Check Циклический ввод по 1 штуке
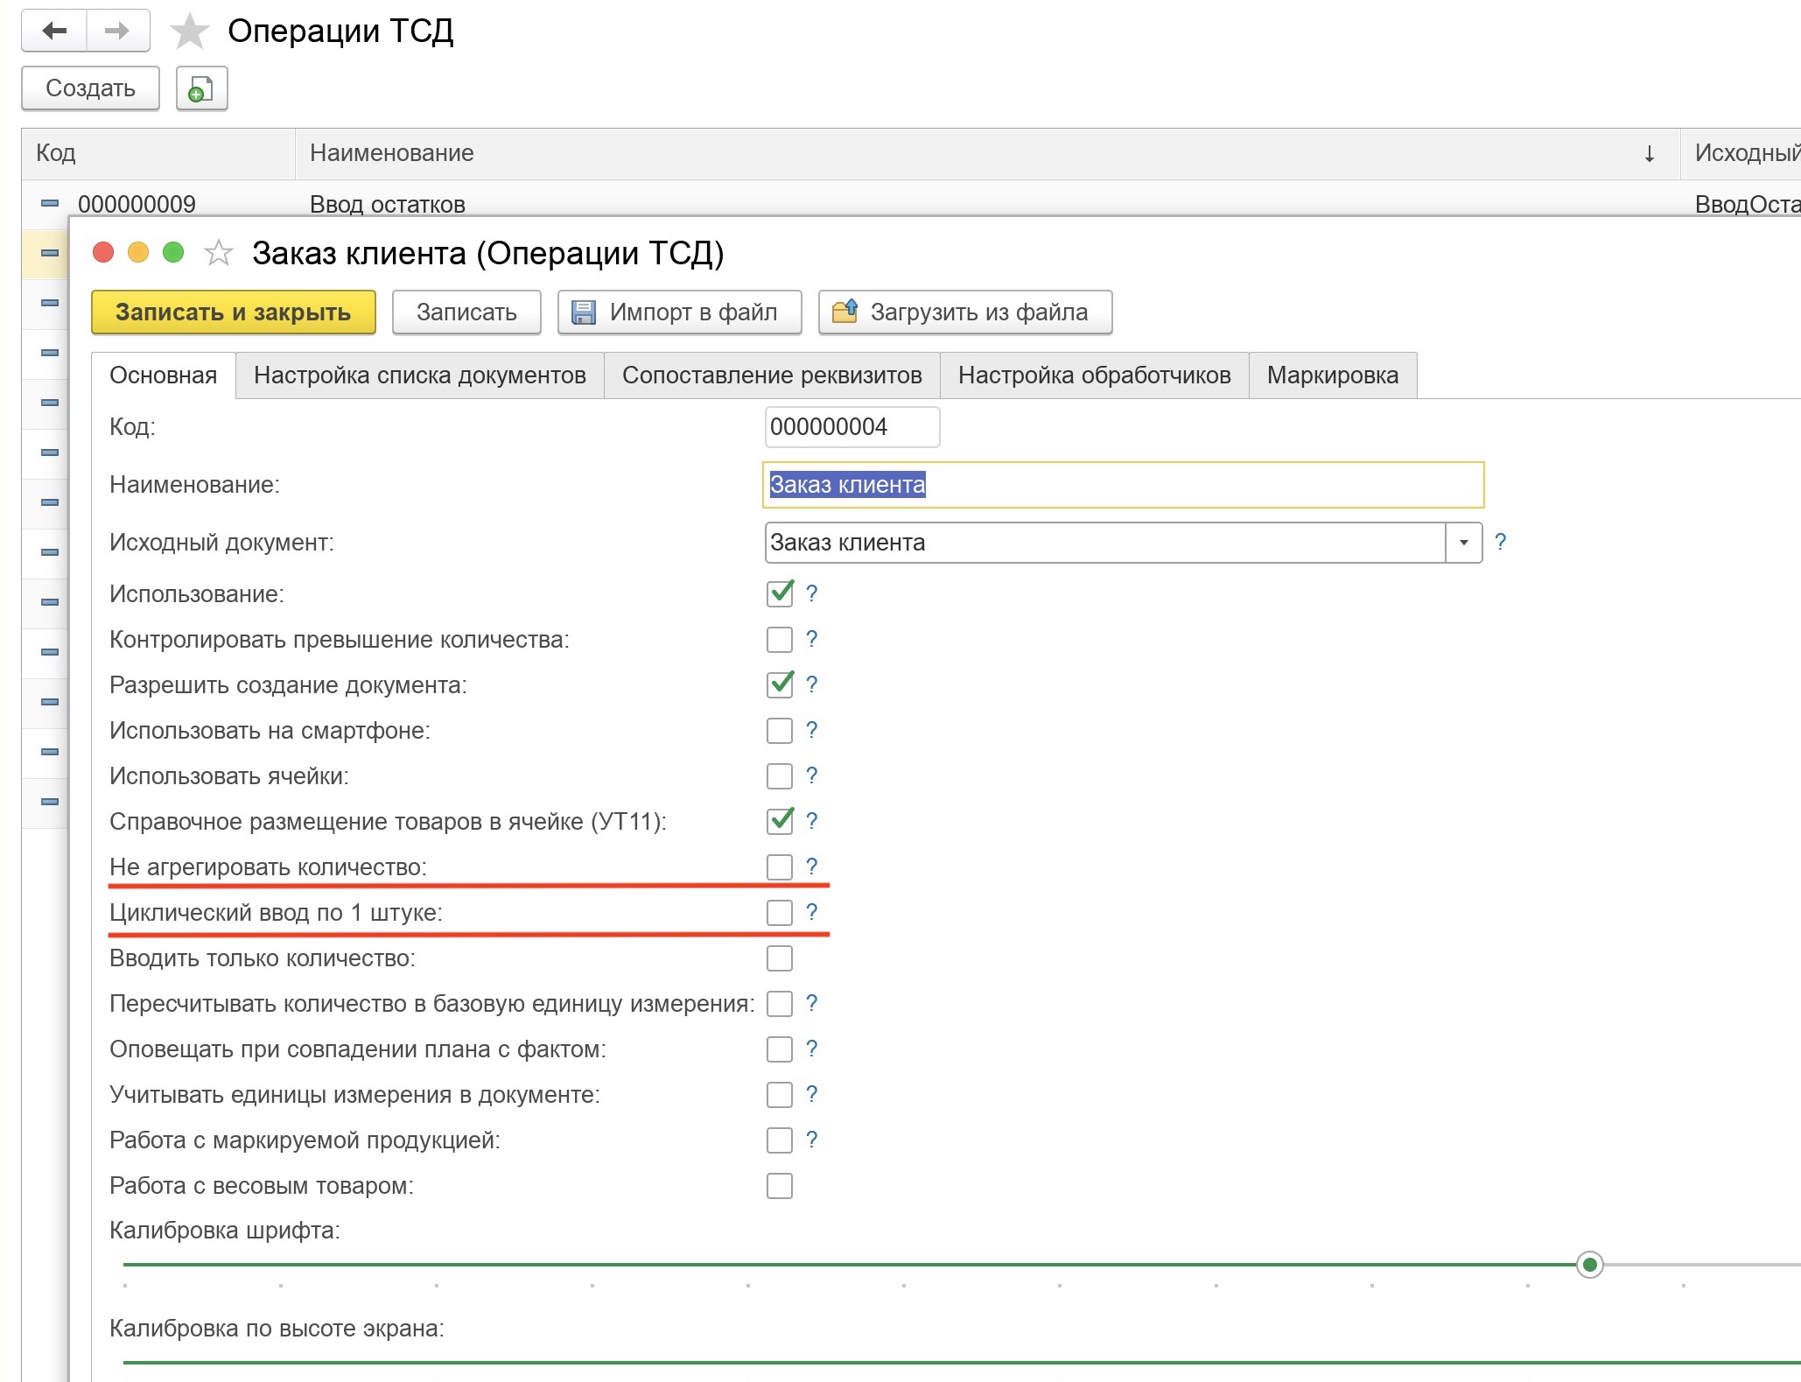 780,913
